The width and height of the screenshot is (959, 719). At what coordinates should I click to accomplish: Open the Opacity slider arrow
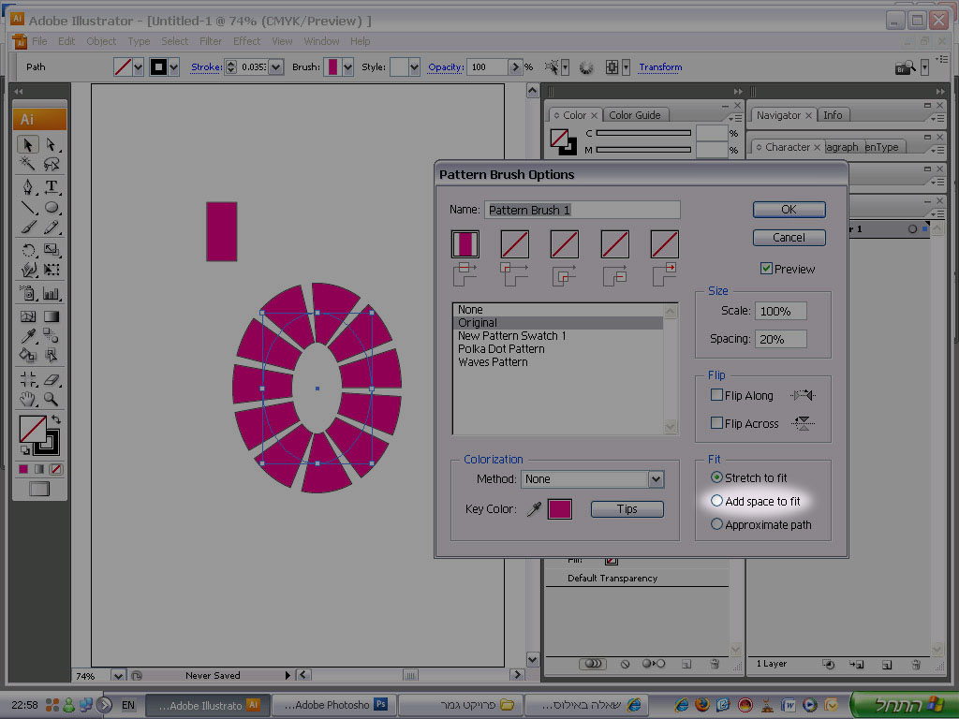(x=515, y=66)
